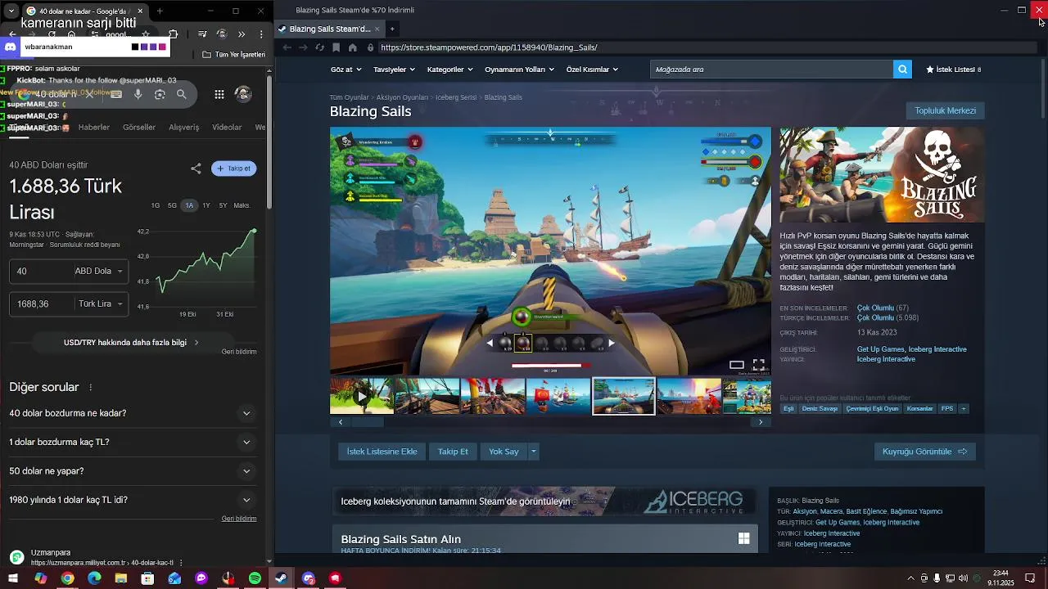1048x589 pixels.
Task: Switch to the Videolar search tab
Action: [227, 128]
